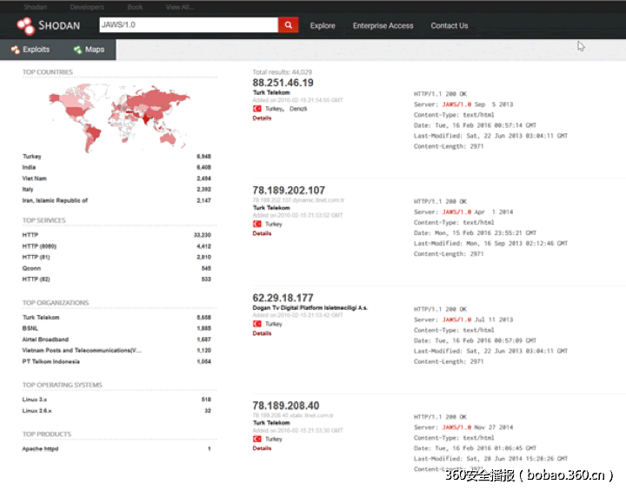The height and width of the screenshot is (491, 626).
Task: Click Turkey flag icon under 62.29.18.177
Action: (256, 324)
